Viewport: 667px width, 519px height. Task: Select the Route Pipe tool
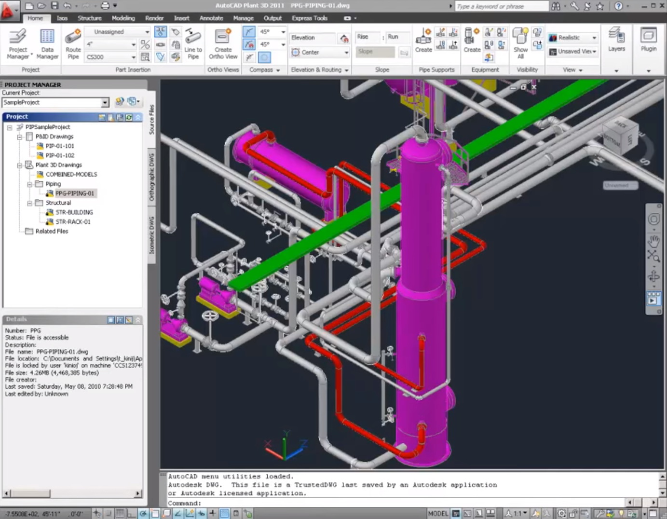click(x=73, y=43)
